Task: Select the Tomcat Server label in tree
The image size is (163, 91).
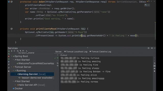Action: 23,67
